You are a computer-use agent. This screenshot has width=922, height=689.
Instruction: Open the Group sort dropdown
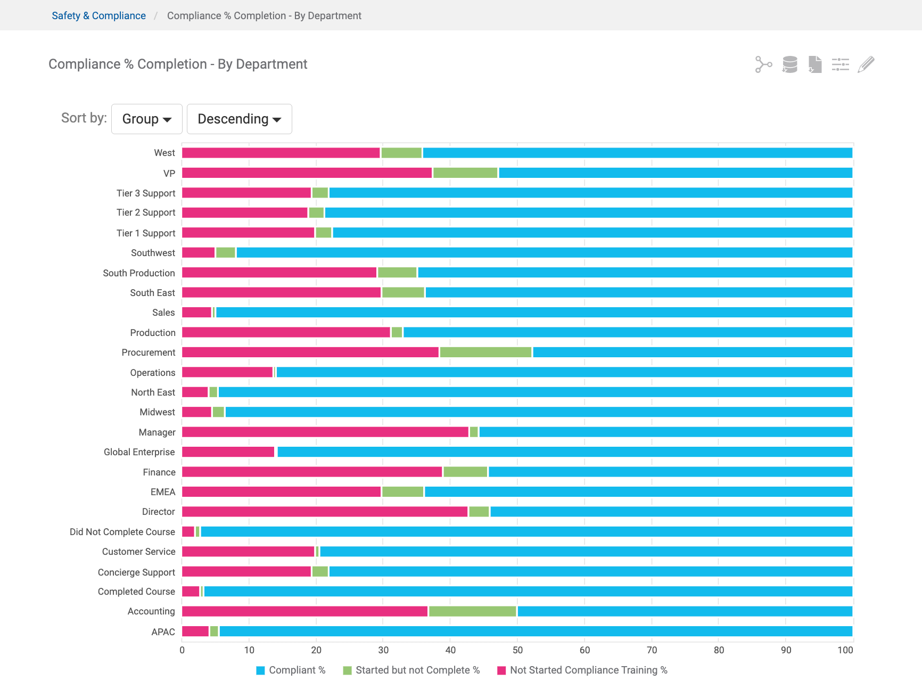coord(146,119)
